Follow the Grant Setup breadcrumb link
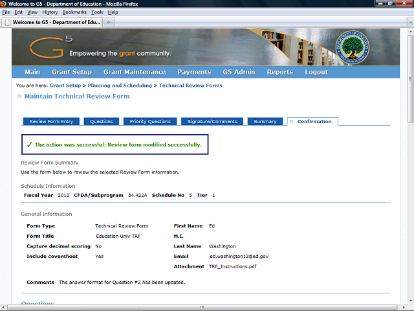The image size is (414, 311). tap(65, 86)
